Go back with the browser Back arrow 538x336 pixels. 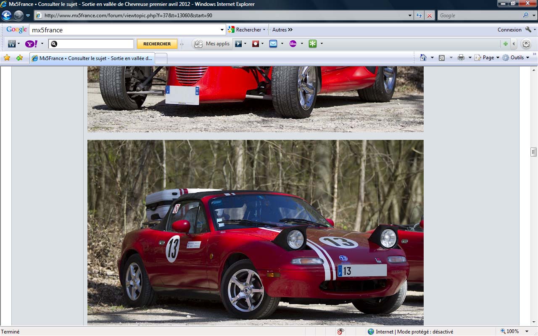[x=7, y=16]
